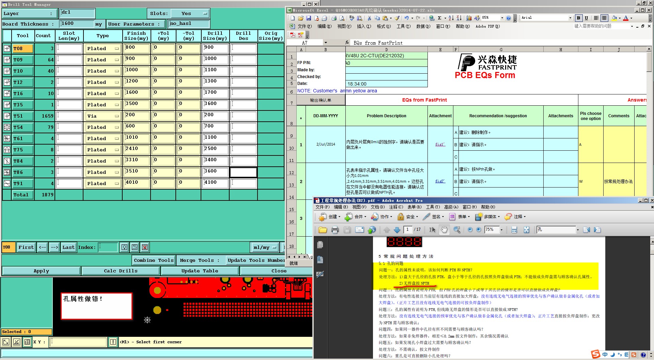Click the T54 row drill symbol icon
The image size is (654, 360).
7,127
